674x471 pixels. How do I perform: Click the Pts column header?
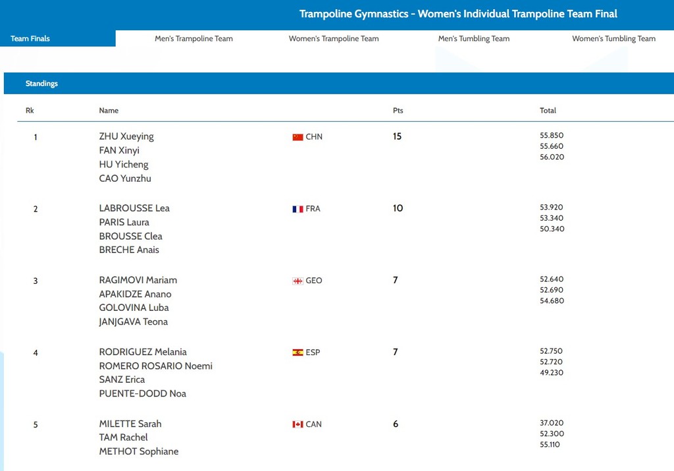(x=398, y=111)
